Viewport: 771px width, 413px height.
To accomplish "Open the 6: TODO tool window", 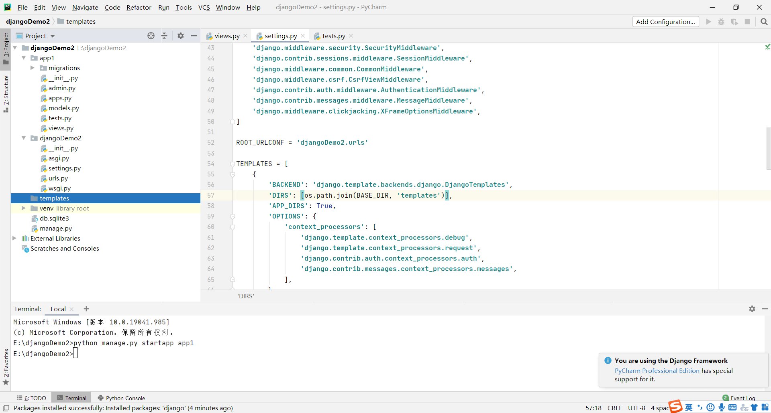I will (32, 398).
